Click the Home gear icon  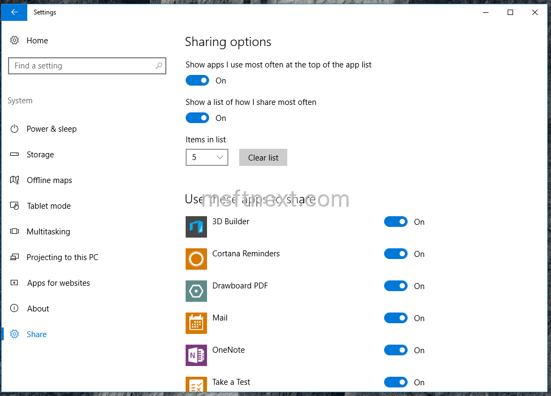click(15, 41)
